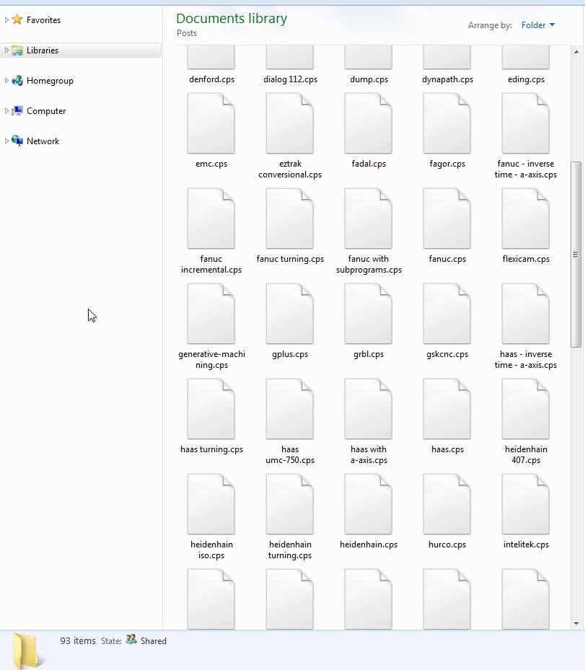
Task: Click the scrollbar down arrow button
Action: [x=576, y=622]
